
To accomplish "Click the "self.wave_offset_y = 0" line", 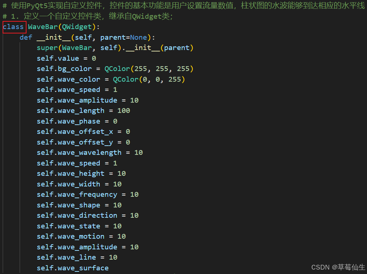I will 83,142.
